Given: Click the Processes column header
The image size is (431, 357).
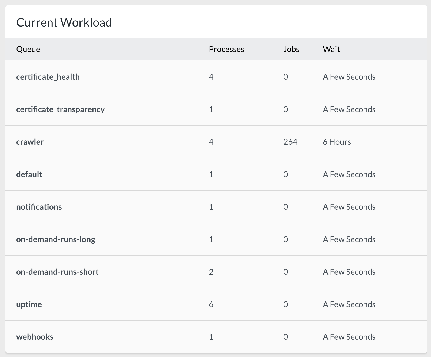Looking at the screenshot, I should (x=226, y=49).
